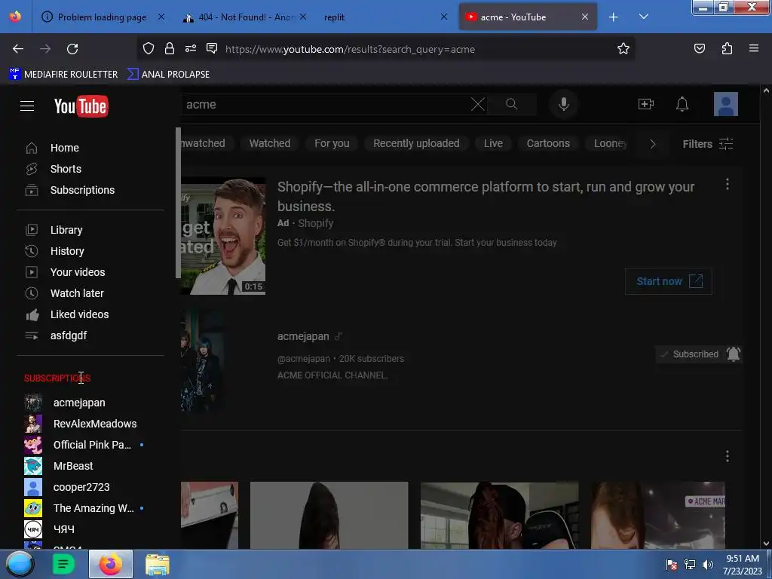
Task: List all tabs dropdown arrow
Action: [x=644, y=17]
